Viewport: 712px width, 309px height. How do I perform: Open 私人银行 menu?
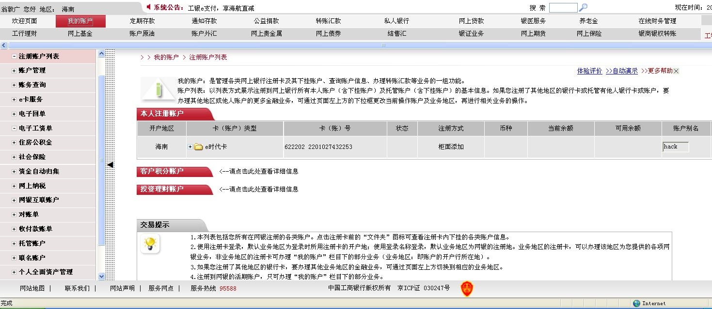click(x=396, y=21)
